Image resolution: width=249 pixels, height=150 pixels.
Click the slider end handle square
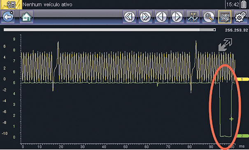point(214,30)
